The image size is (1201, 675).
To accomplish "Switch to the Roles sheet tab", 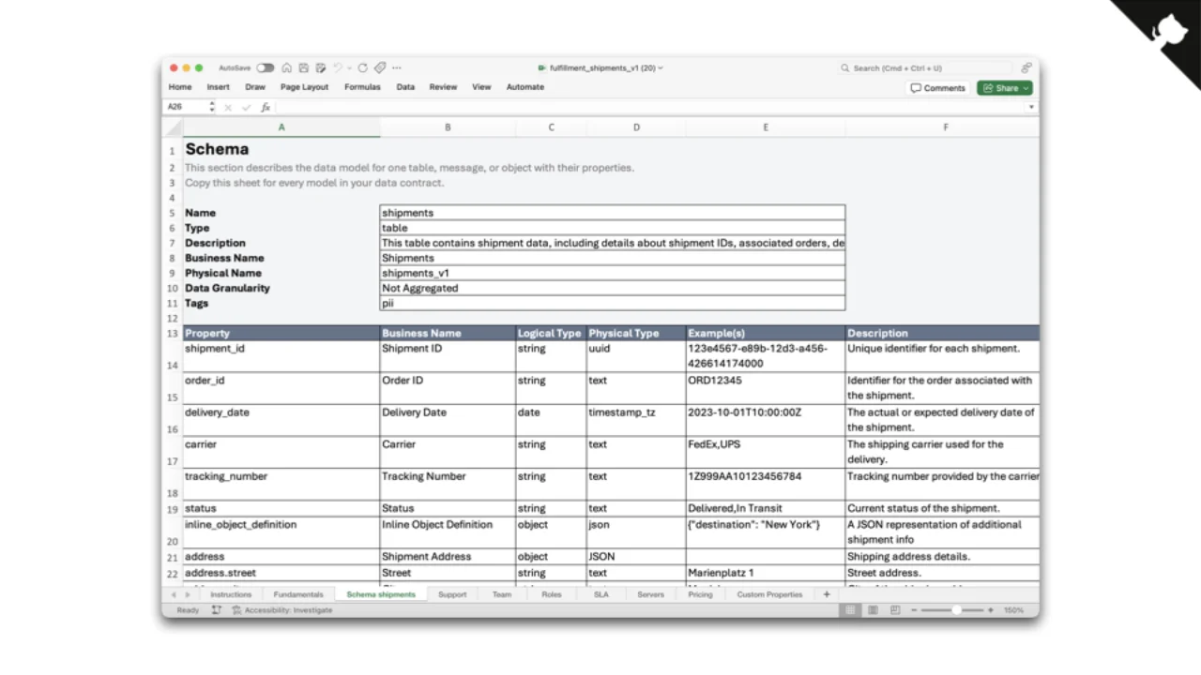I will pyautogui.click(x=552, y=594).
